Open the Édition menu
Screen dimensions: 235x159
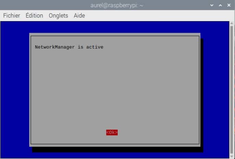[x=34, y=16]
